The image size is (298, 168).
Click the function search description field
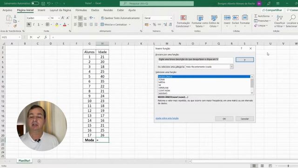pos(196,60)
